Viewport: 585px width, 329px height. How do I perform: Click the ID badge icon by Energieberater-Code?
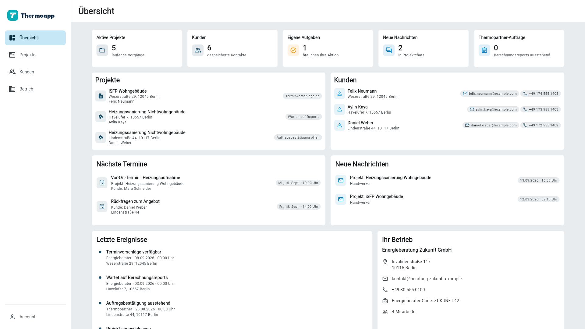(x=385, y=301)
